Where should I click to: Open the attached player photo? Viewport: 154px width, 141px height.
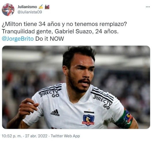pos(76,87)
